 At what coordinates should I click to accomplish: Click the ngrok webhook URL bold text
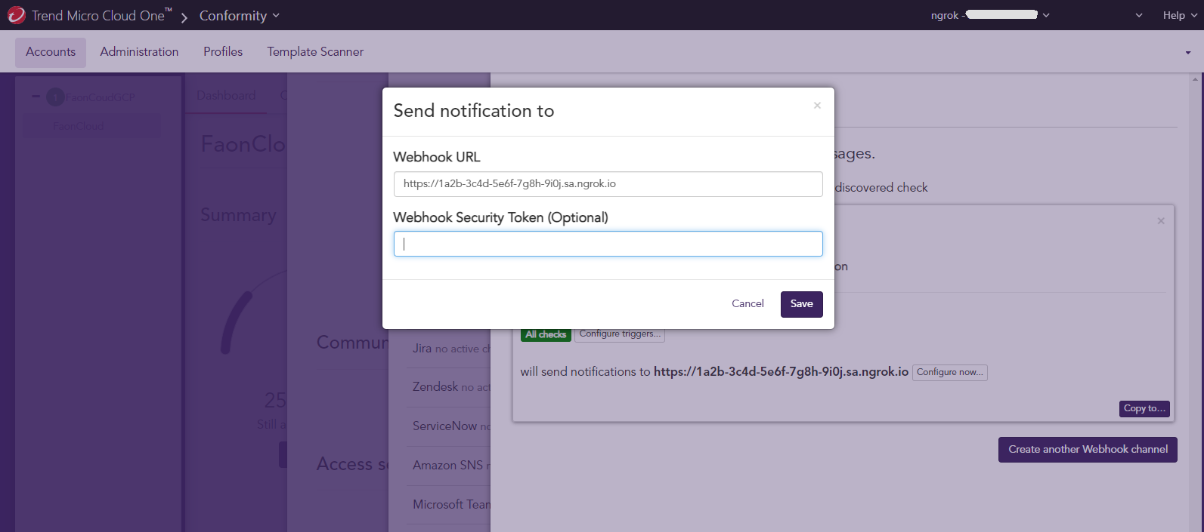pos(781,372)
